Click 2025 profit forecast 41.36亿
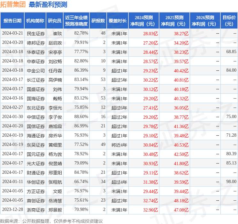Viewport: 238px width, 224px height. tap(181, 126)
